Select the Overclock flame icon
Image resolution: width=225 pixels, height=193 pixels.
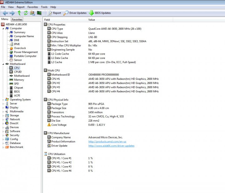point(11,48)
